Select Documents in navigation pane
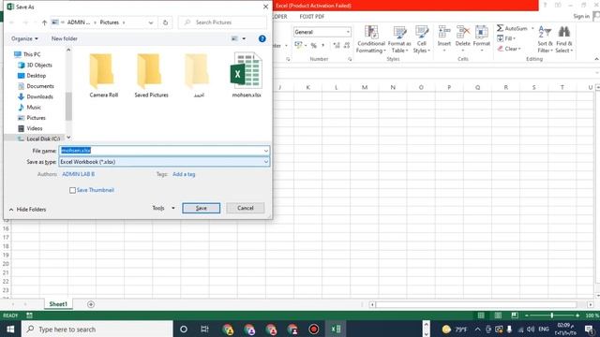Viewport: 600px width, 337px height. point(40,86)
